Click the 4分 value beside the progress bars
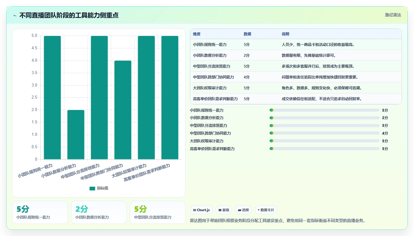Screen dimensions: 414x236 pos(385,133)
